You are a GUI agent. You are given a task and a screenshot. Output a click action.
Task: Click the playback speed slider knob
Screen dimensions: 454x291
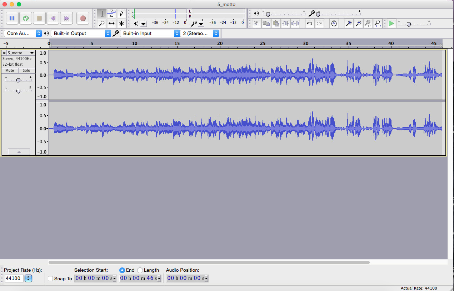(409, 24)
